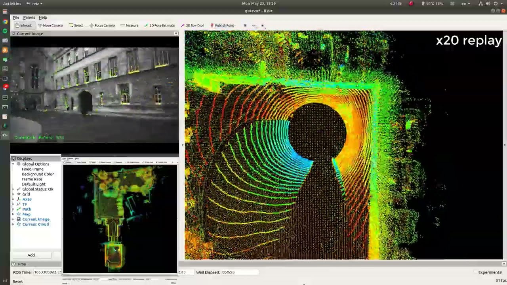Pick the Measure tool

pos(129,25)
